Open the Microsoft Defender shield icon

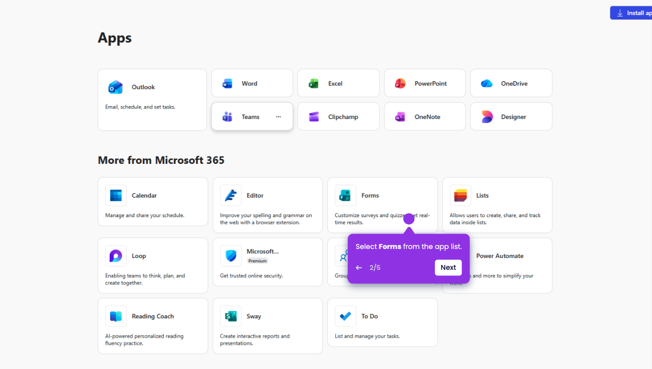231,256
